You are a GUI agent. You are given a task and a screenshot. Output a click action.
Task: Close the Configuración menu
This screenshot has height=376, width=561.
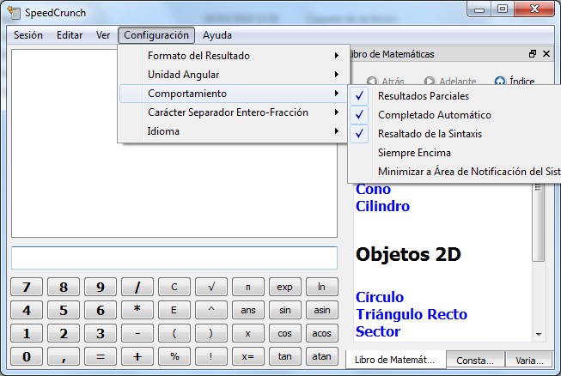(156, 35)
